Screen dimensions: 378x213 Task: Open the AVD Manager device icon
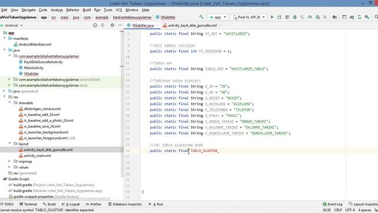(360, 17)
